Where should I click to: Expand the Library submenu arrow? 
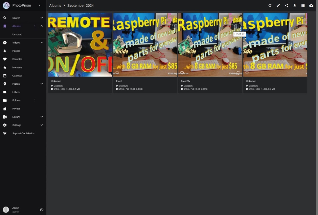[42, 117]
